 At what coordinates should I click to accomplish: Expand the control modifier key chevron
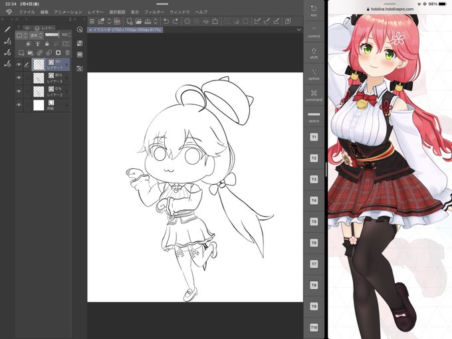click(x=314, y=29)
